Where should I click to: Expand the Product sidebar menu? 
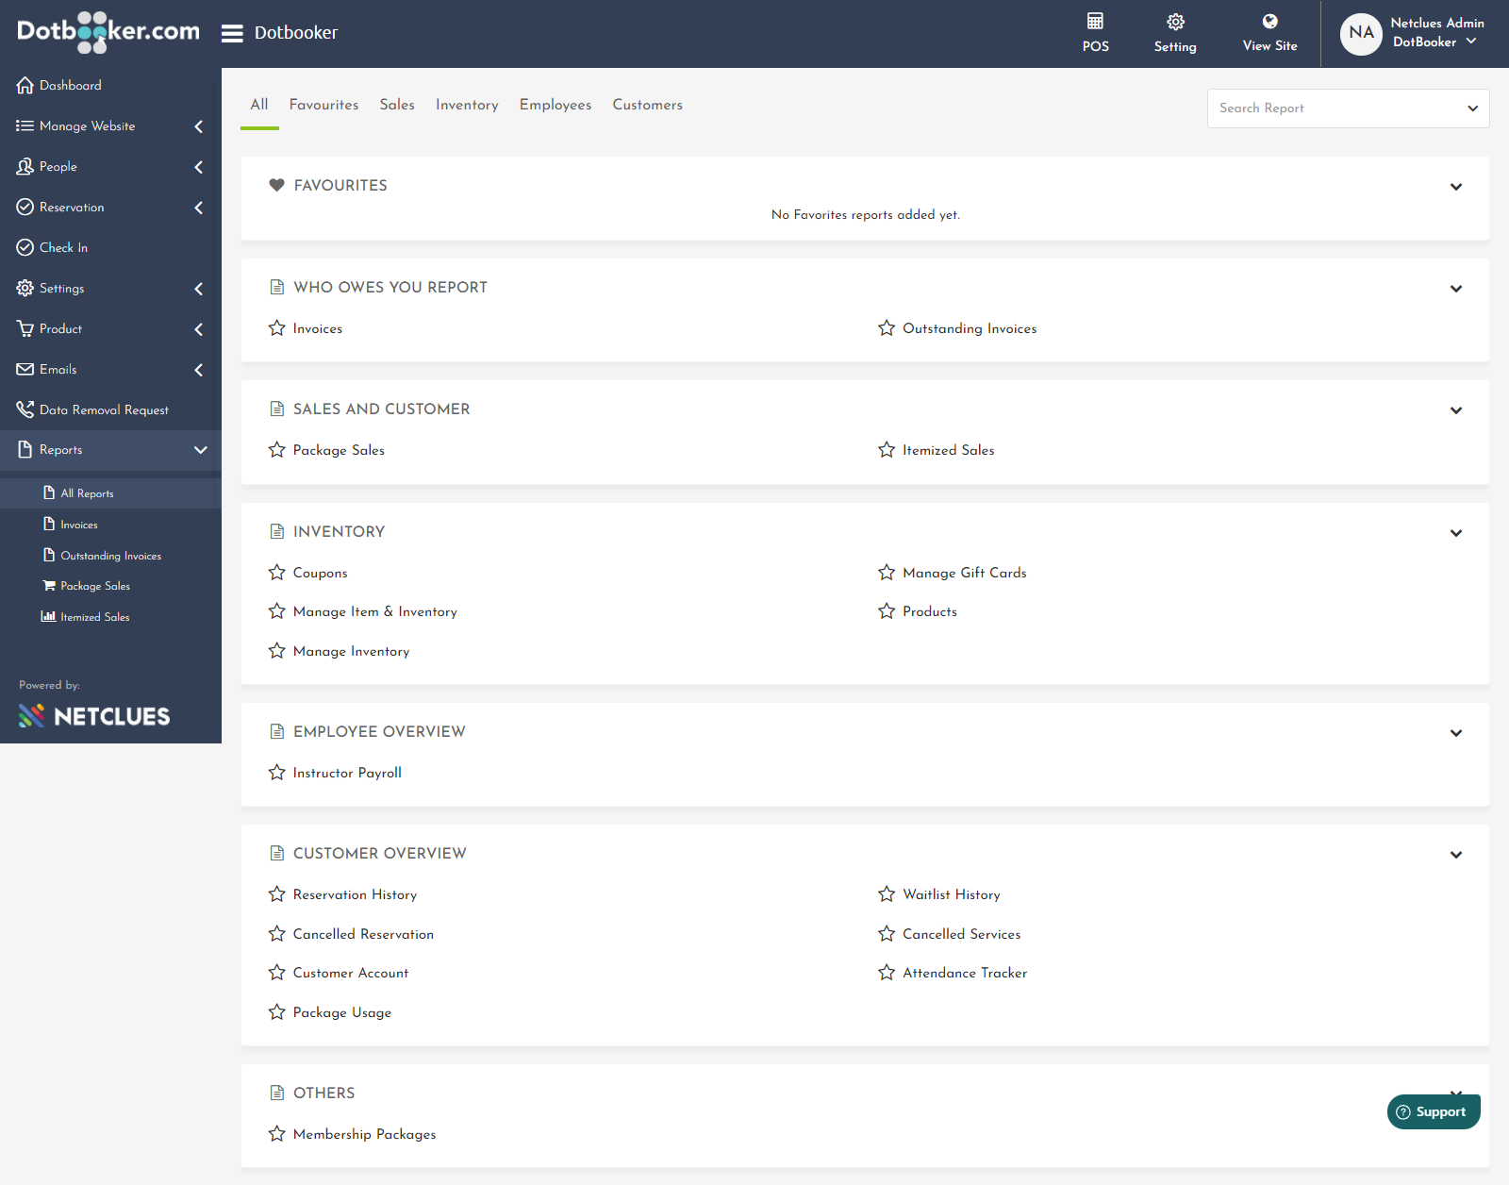[x=110, y=328]
